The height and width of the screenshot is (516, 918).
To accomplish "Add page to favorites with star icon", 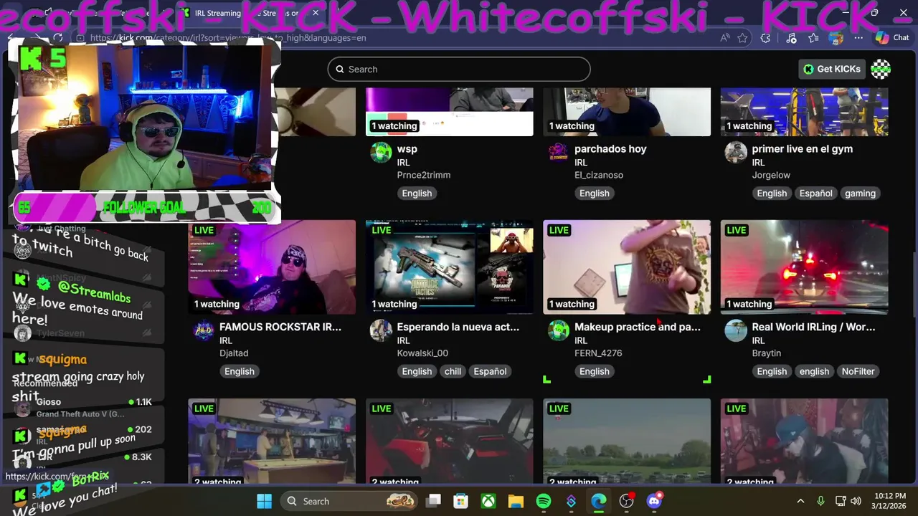I will 743,38.
